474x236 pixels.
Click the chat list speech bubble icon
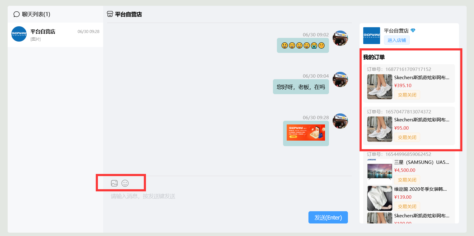pos(17,14)
